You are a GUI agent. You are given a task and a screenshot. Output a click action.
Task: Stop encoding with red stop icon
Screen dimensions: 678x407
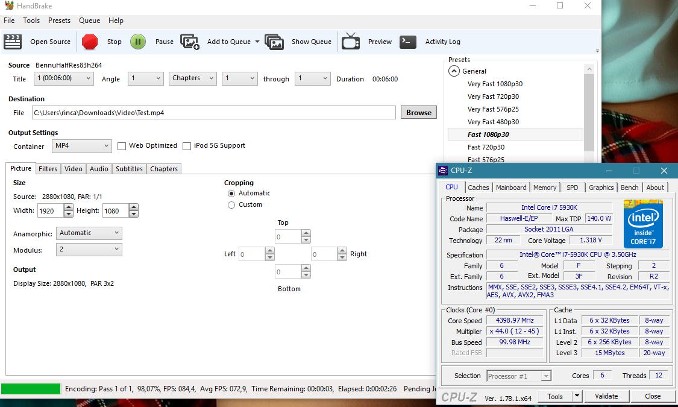90,42
